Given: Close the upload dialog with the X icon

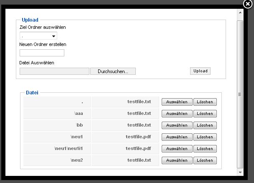Looking at the screenshot, I should point(248,4).
